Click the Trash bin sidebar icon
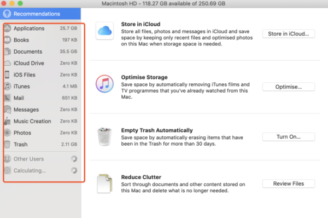This screenshot has height=218, width=328. pyautogui.click(x=7, y=144)
